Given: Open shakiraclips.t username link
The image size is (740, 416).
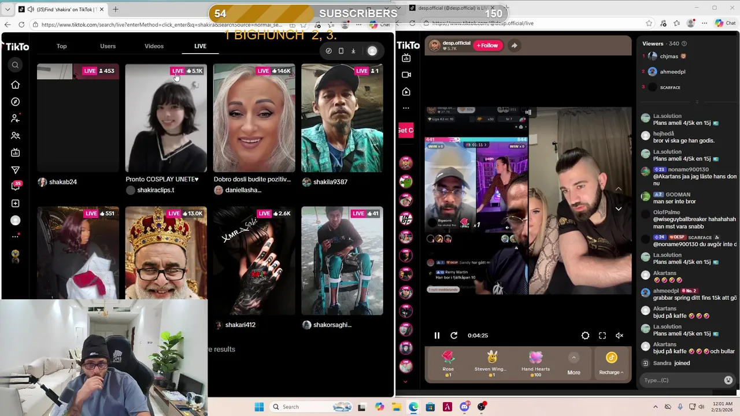Looking at the screenshot, I should (x=156, y=190).
